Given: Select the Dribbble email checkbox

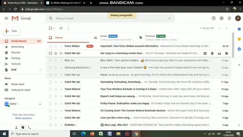Looking at the screenshot, I should 50,125.
